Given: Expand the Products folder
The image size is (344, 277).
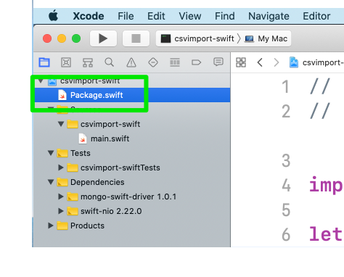Looking at the screenshot, I should [51, 226].
